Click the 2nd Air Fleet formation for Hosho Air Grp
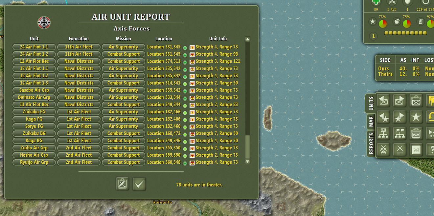The image size is (434, 216). 79,155
